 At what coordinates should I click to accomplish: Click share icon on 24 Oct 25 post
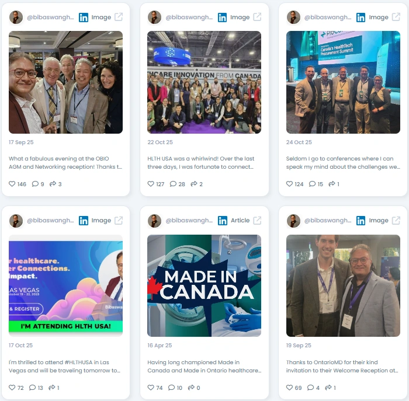coord(332,184)
